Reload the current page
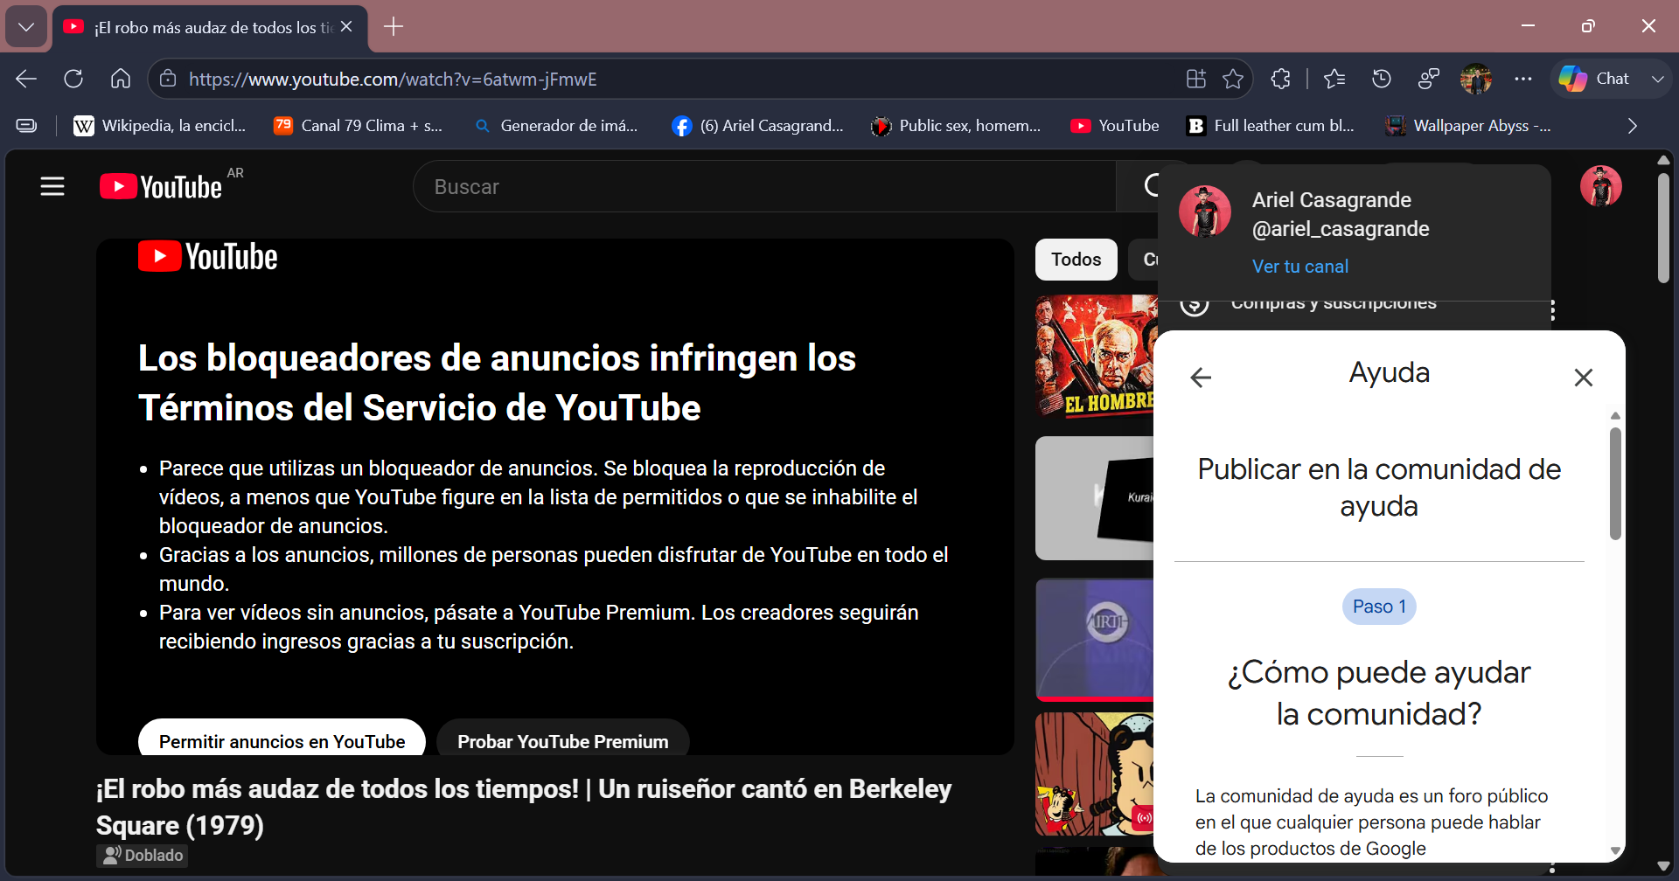This screenshot has height=881, width=1679. pos(73,79)
